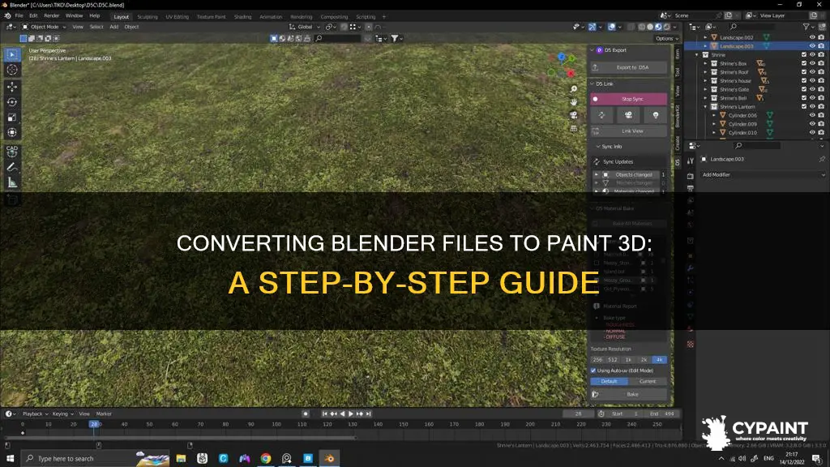Open the Render menu
The height and width of the screenshot is (467, 830).
51,16
